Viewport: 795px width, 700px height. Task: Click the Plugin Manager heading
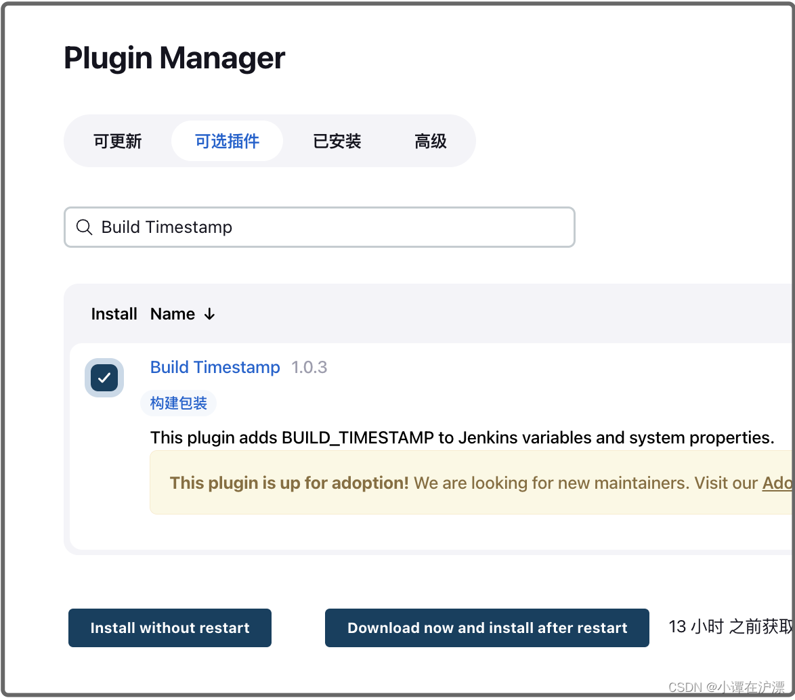pyautogui.click(x=175, y=58)
